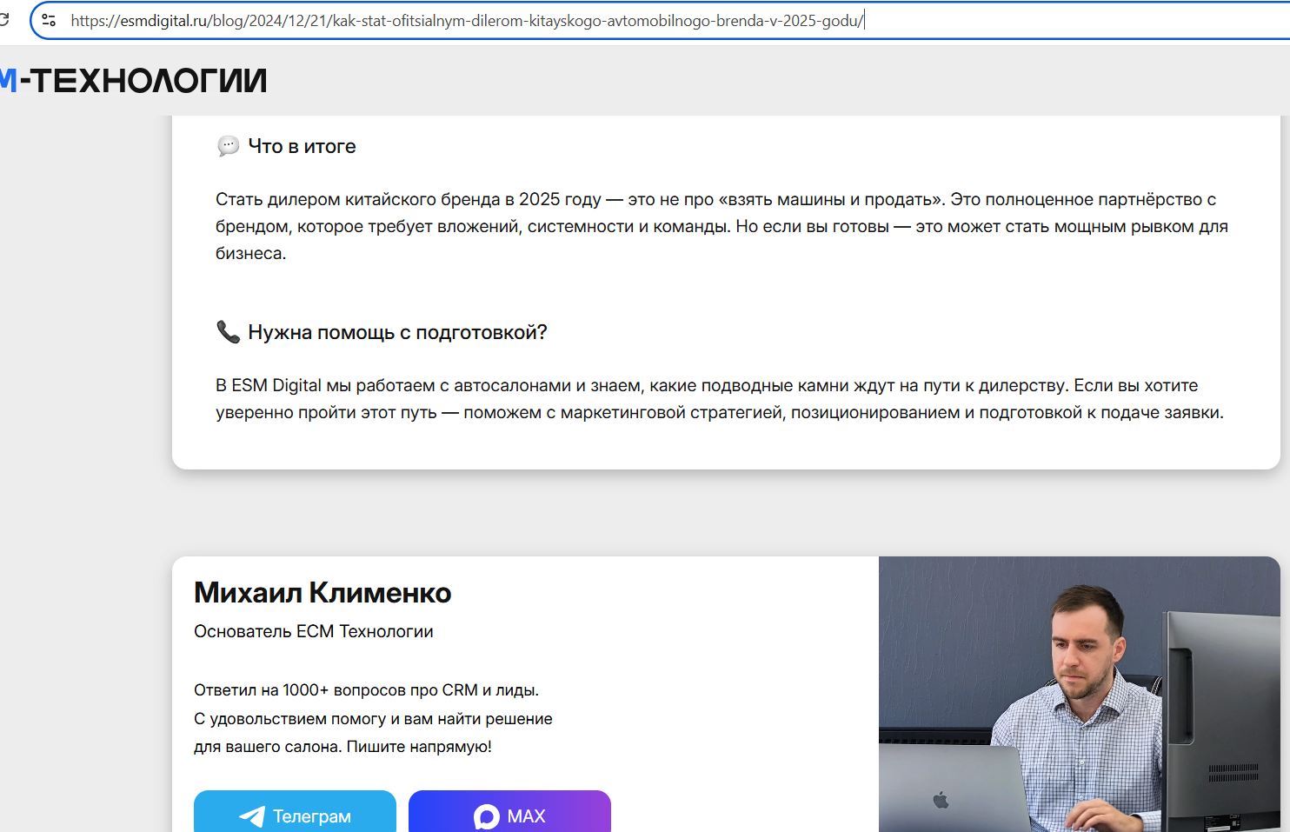Click the Telegram paper plane icon
Image resolution: width=1290 pixels, height=832 pixels.
[x=250, y=815]
